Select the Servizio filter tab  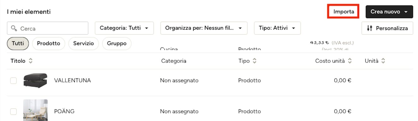[x=84, y=44]
